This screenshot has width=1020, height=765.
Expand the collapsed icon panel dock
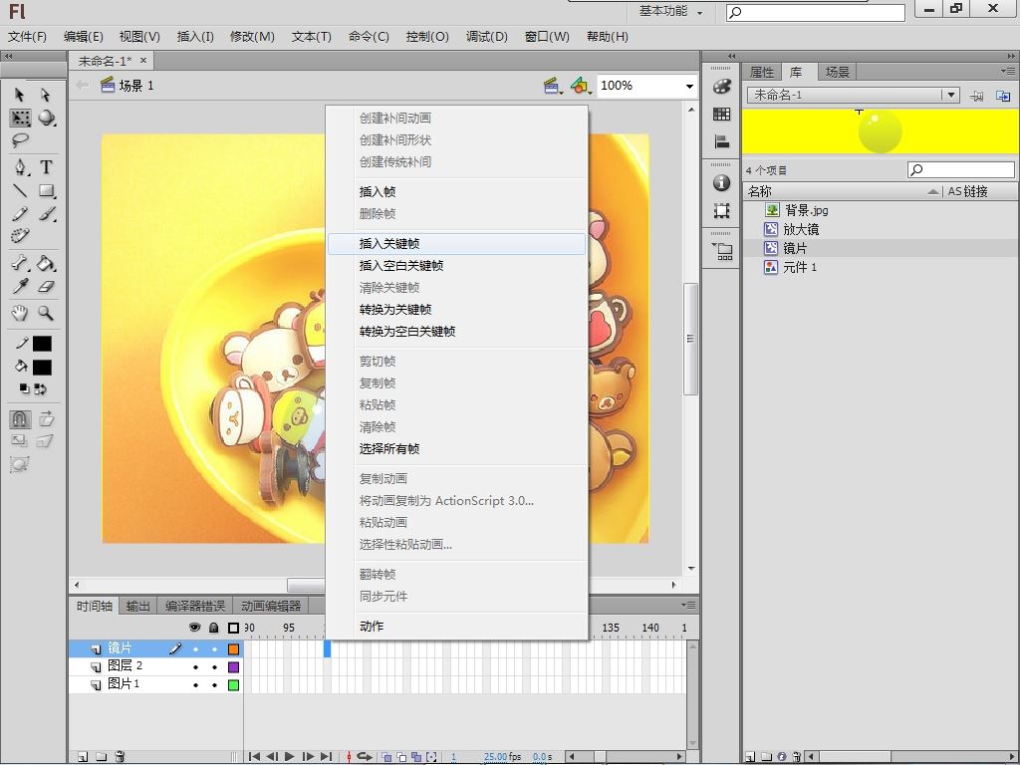(732, 56)
